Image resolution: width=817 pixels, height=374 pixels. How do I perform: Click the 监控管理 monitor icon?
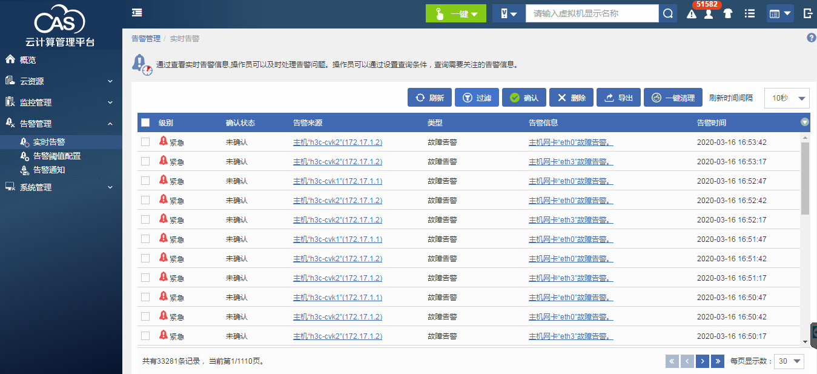point(10,102)
